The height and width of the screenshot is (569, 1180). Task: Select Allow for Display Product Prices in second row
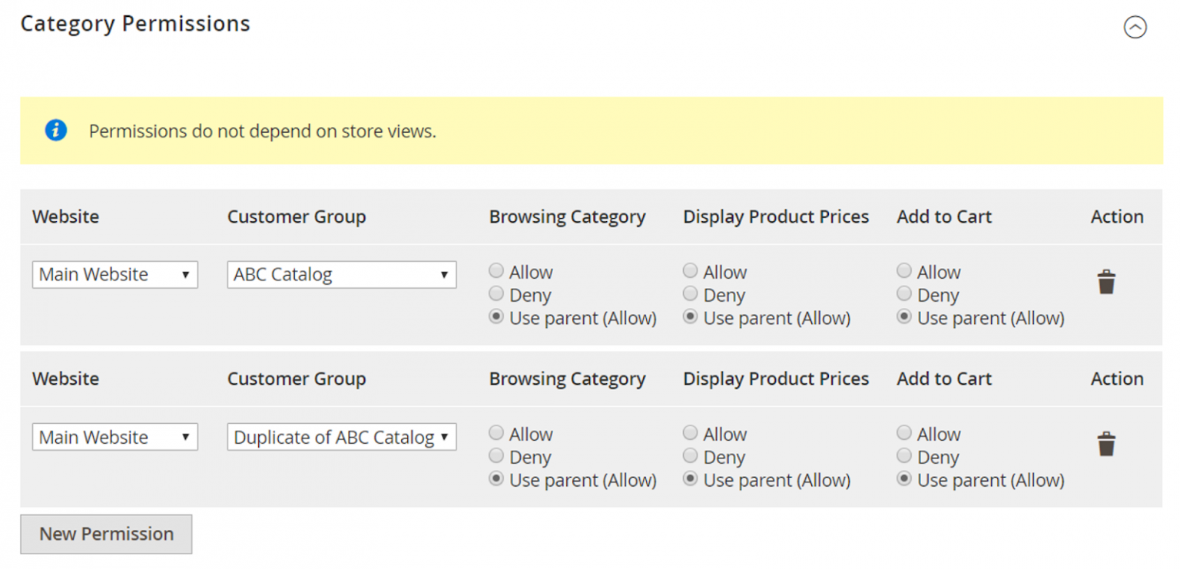690,433
